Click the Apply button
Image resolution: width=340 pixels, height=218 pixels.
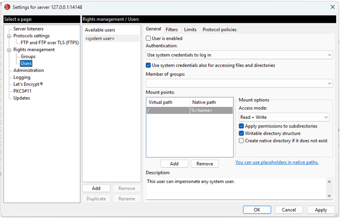click(x=321, y=210)
